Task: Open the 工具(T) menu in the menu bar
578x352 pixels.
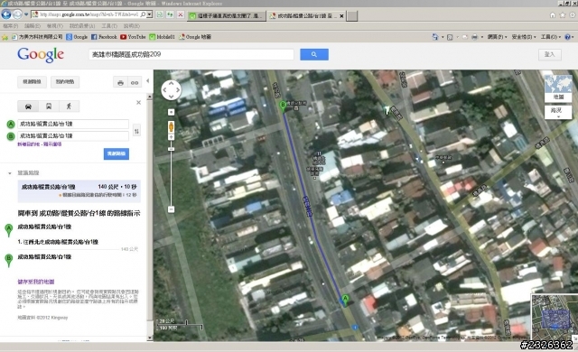Action: 109,26
